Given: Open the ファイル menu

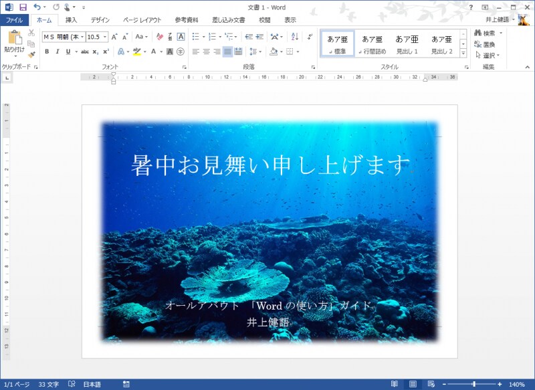Looking at the screenshot, I should coord(12,20).
